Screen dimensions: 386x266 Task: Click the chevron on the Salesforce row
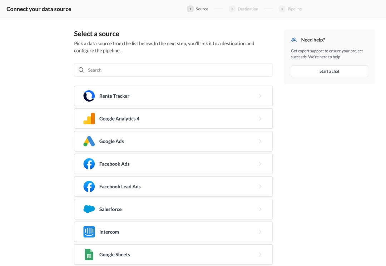(x=260, y=209)
